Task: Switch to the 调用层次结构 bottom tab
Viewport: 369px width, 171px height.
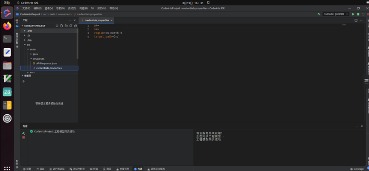Action: (156, 169)
